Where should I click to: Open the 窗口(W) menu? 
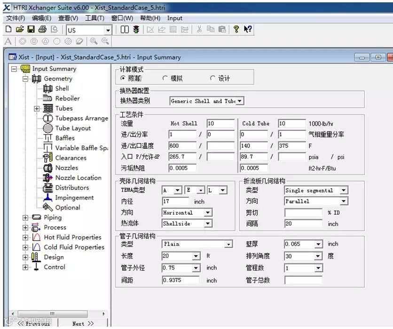click(122, 18)
